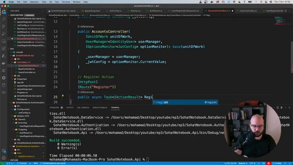Open the Selection menu

[34, 2]
